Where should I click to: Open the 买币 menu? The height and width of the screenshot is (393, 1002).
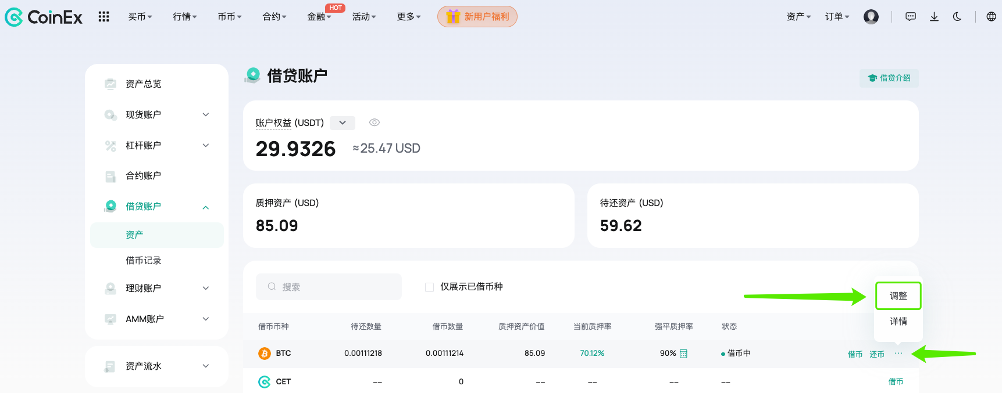140,17
